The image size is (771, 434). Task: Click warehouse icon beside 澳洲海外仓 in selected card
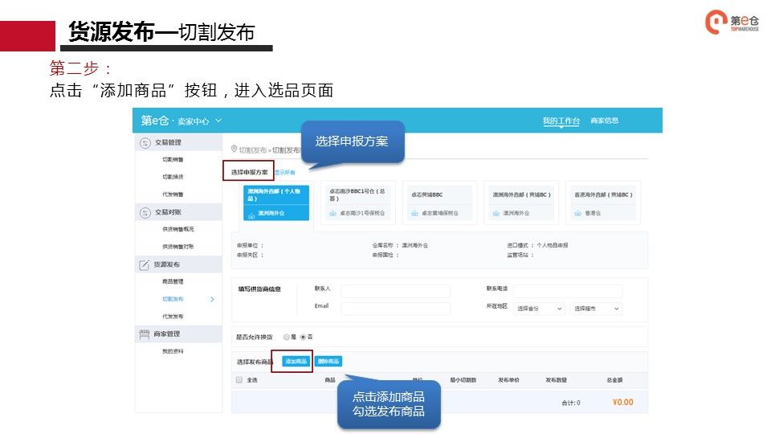[251, 215]
